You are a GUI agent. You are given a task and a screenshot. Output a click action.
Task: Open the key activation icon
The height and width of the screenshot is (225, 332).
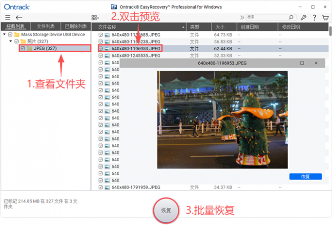pyautogui.click(x=303, y=18)
